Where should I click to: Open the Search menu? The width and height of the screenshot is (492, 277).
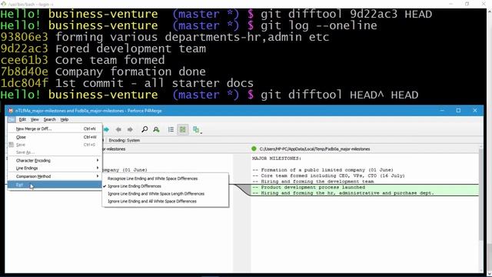pos(49,120)
